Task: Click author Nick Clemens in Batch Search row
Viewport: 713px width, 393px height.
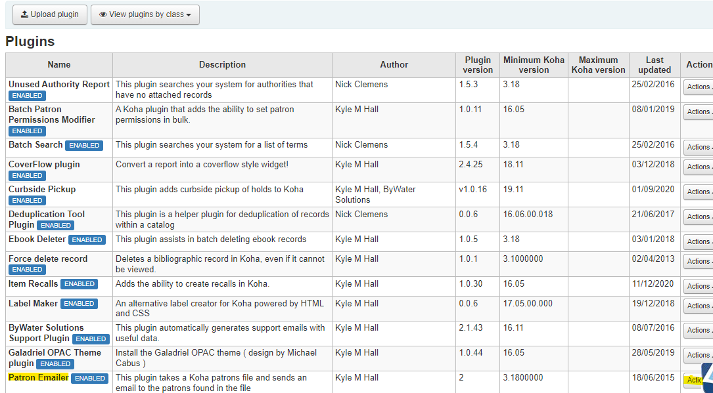Action: click(x=361, y=145)
